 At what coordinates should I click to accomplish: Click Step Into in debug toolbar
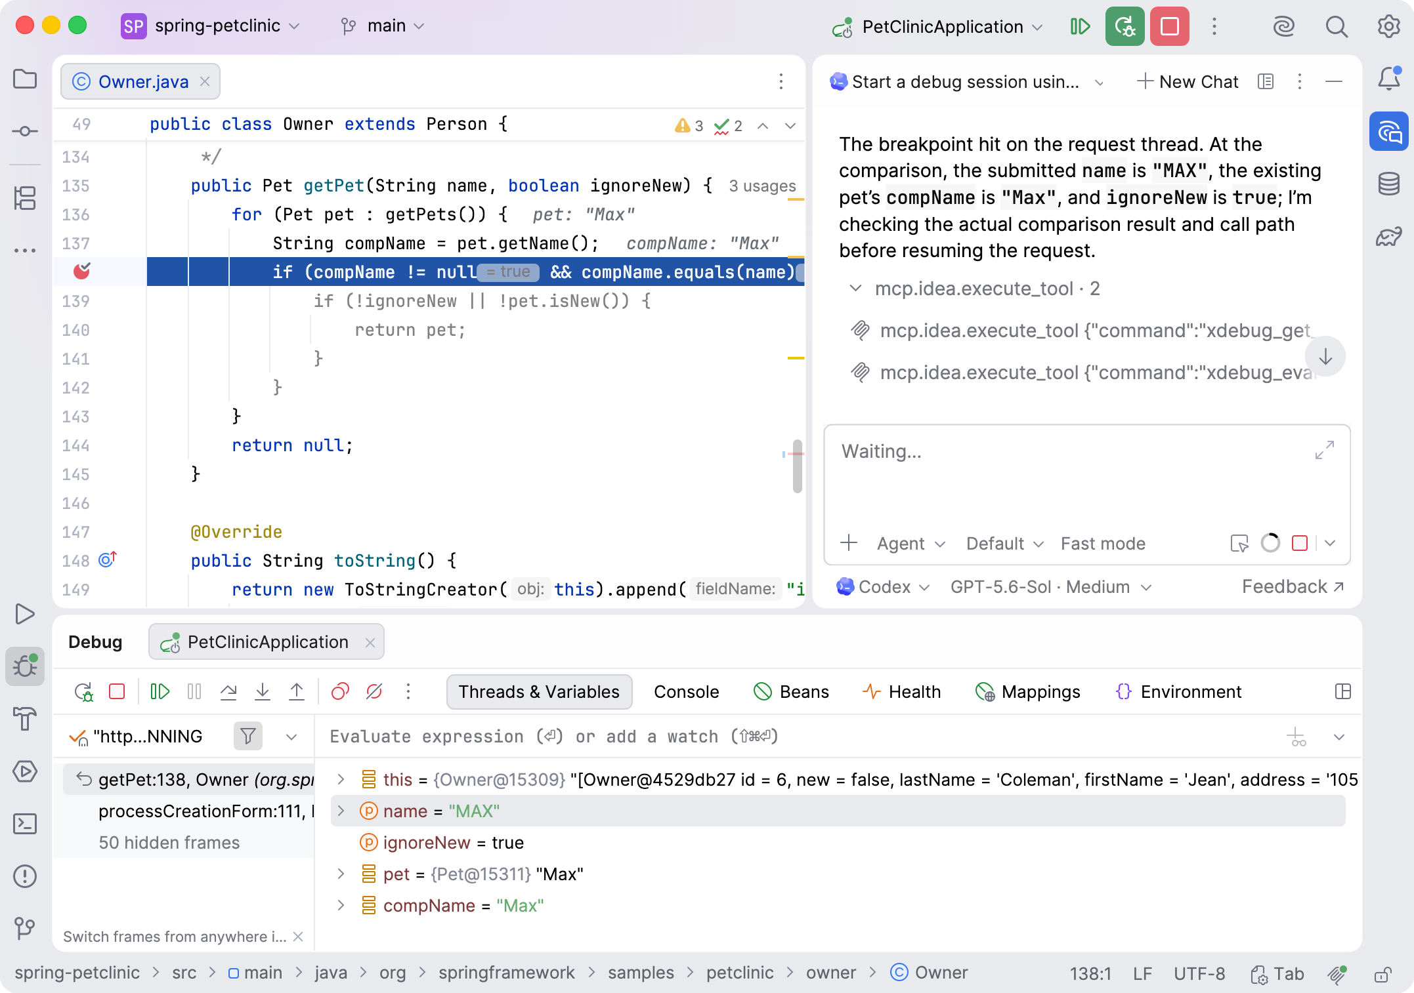(263, 692)
